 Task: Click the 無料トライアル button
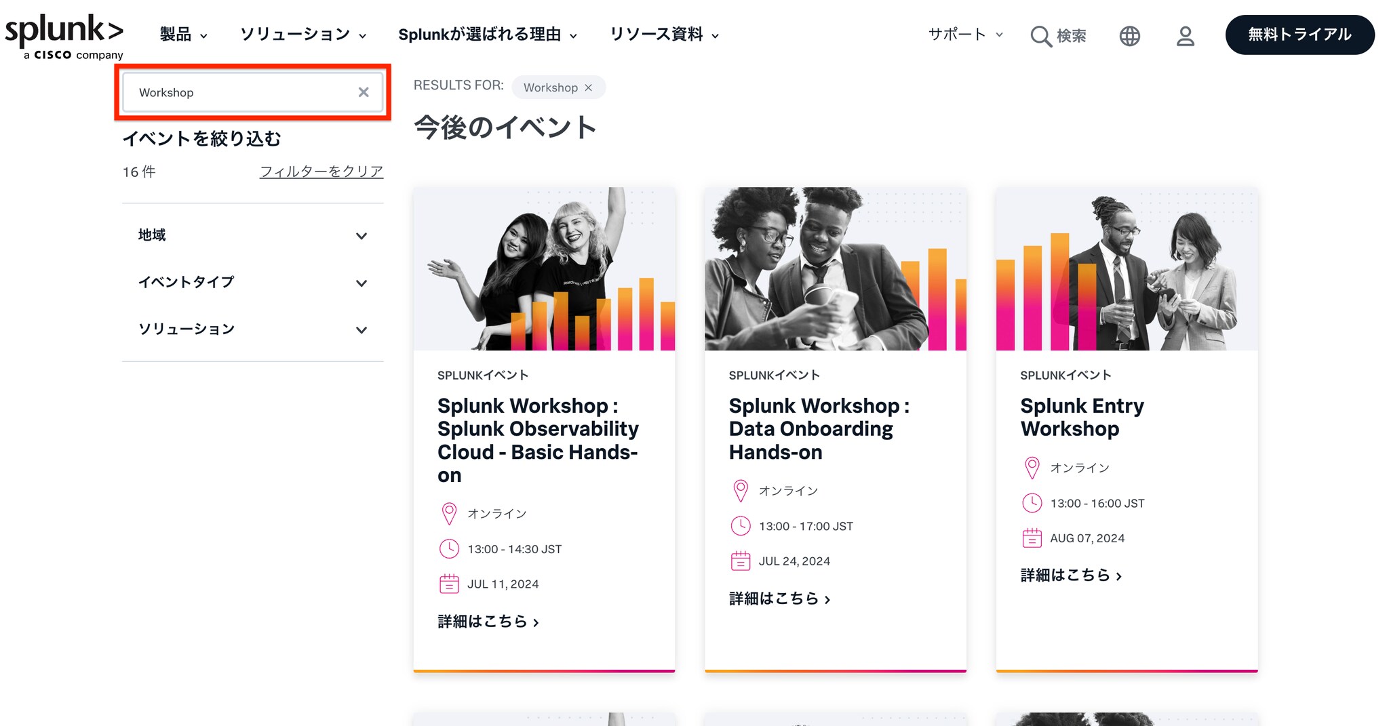tap(1299, 35)
